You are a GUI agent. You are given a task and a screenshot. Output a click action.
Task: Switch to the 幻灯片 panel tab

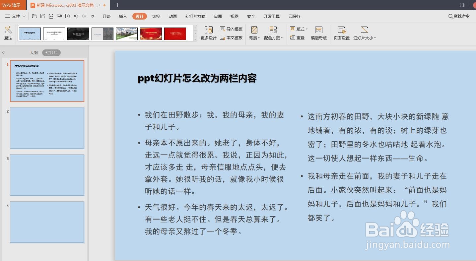51,52
